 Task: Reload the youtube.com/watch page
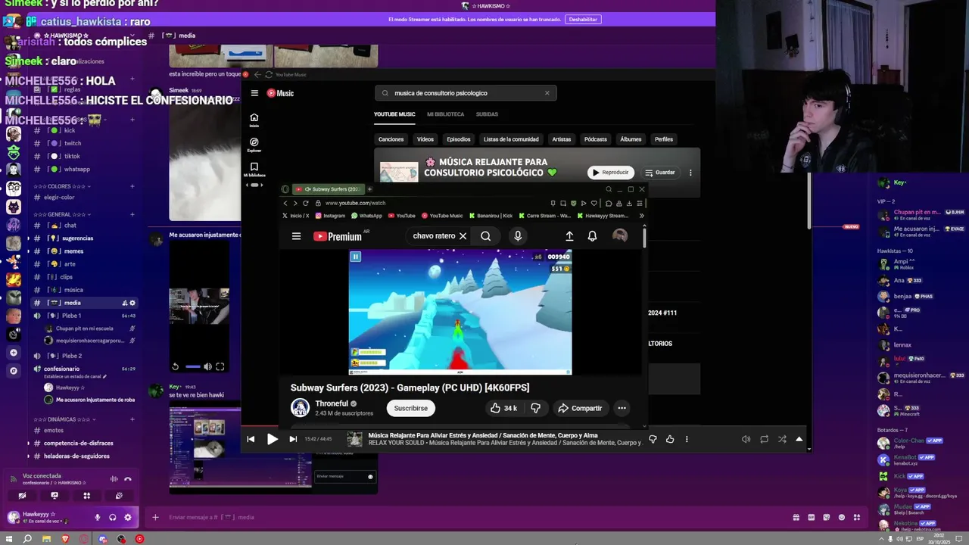coord(306,203)
